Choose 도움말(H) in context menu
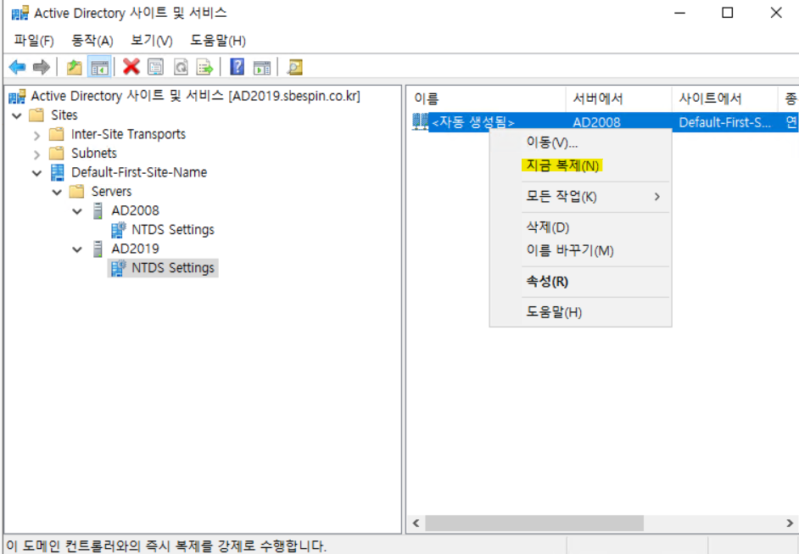Viewport: 799px width, 554px height. tap(581, 312)
